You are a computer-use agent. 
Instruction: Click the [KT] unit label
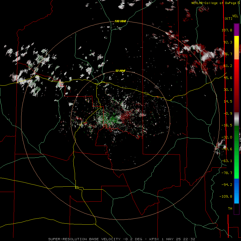point(229,18)
